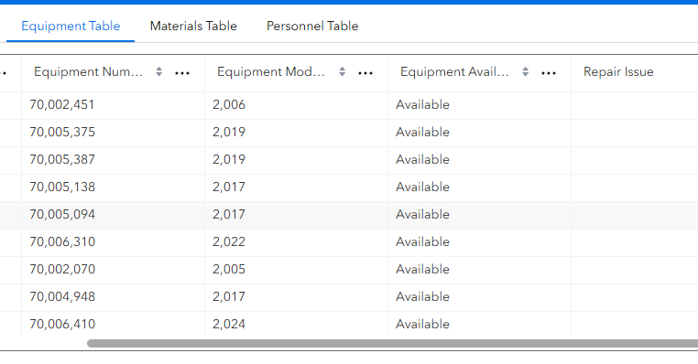Open Equipment Model column options menu
The height and width of the screenshot is (364, 698).
click(x=365, y=73)
